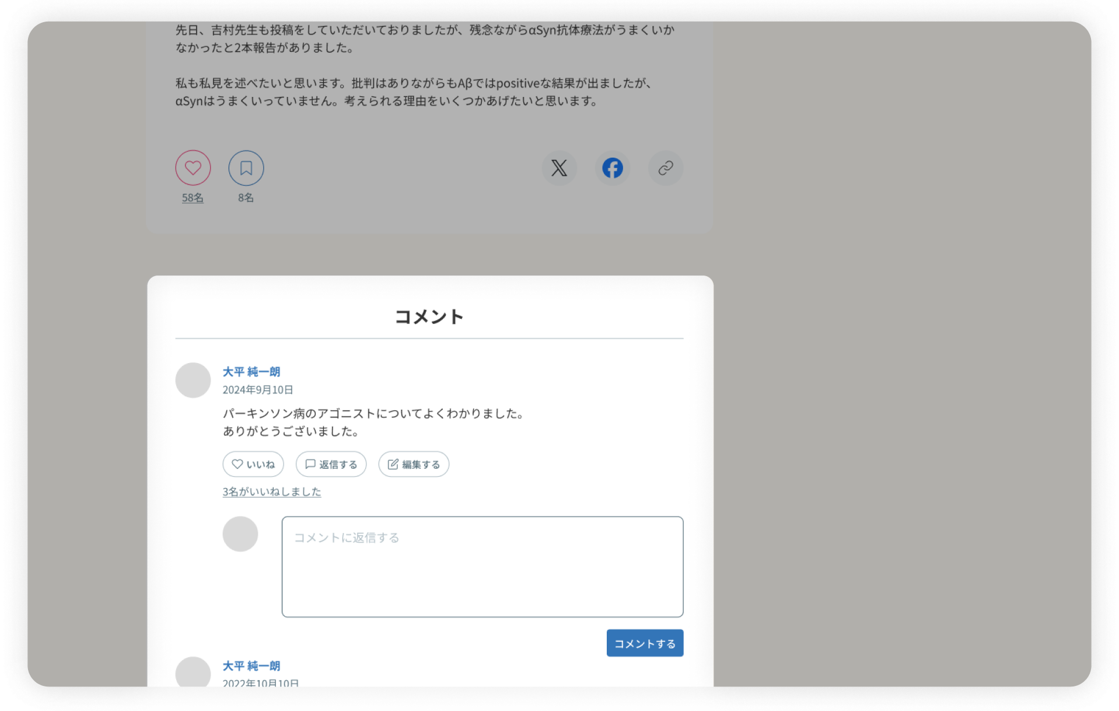Click the 2024年9月10日 comment date
This screenshot has height=711, width=1119.
(x=258, y=390)
